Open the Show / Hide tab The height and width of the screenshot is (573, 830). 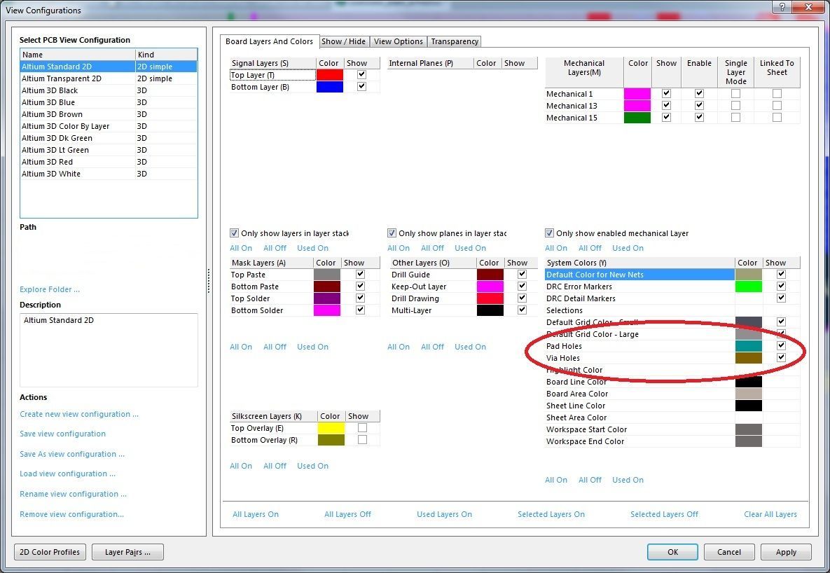[343, 41]
